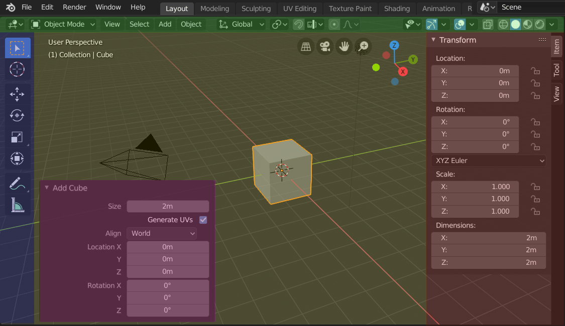Disable the Generate UVs checkbox
This screenshot has width=565, height=326.
tap(203, 220)
